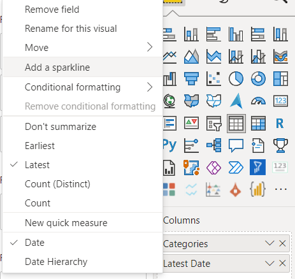The width and height of the screenshot is (295, 279).
Task: Select the paginated report visual
Action: pyautogui.click(x=169, y=168)
